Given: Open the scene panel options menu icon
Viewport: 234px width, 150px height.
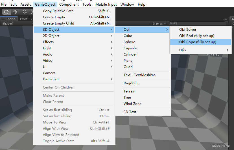Looking at the screenshot, I should click(x=225, y=19).
